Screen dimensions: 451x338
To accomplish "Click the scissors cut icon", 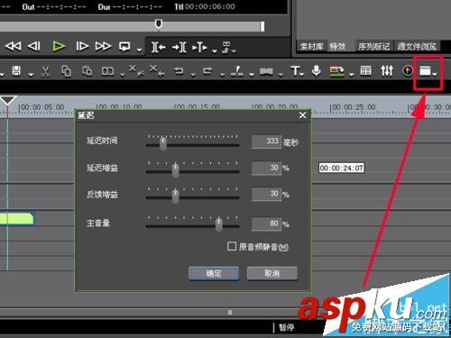I will click(45, 71).
